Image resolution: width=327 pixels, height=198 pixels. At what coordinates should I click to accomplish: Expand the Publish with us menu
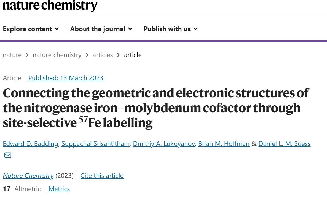coord(171,29)
